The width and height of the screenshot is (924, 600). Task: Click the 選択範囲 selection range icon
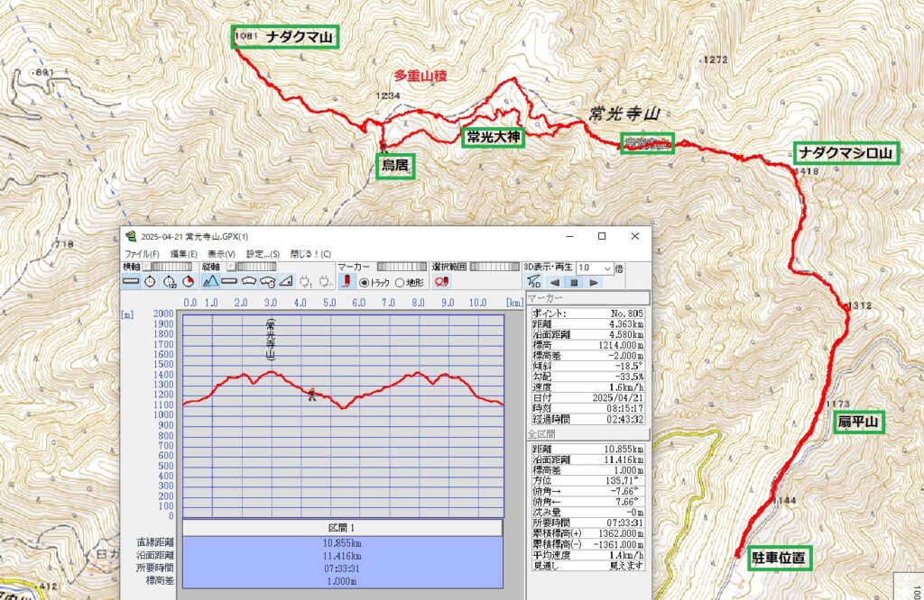441,282
